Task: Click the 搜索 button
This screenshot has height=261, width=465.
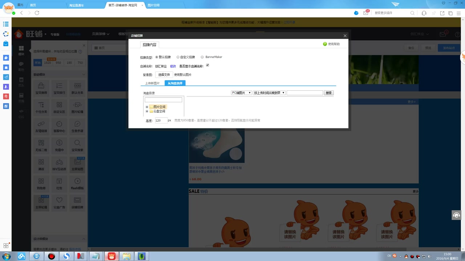Action: (x=329, y=93)
